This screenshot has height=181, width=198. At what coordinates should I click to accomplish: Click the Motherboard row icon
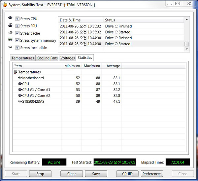tap(20, 78)
